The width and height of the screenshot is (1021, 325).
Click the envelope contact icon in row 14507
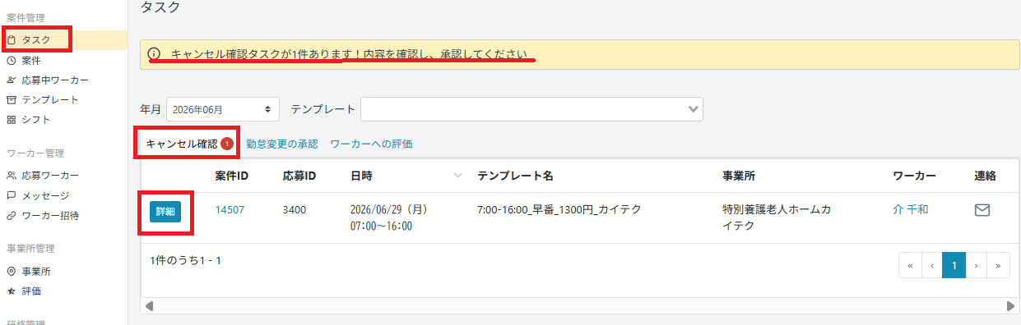click(982, 210)
